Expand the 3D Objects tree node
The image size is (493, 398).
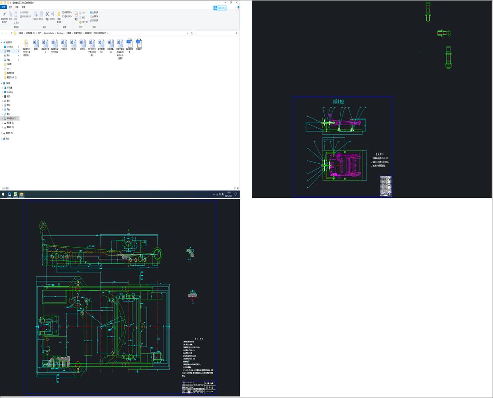click(3, 88)
